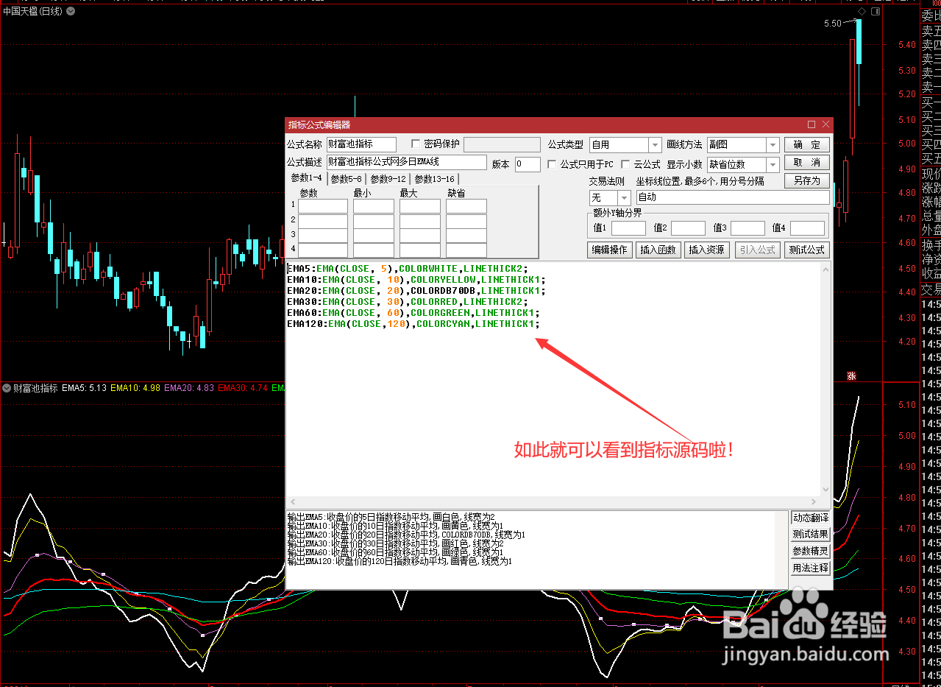This screenshot has height=687, width=941.
Task: Click scroll-left arrow of code editor scrollbar
Action: pos(291,502)
